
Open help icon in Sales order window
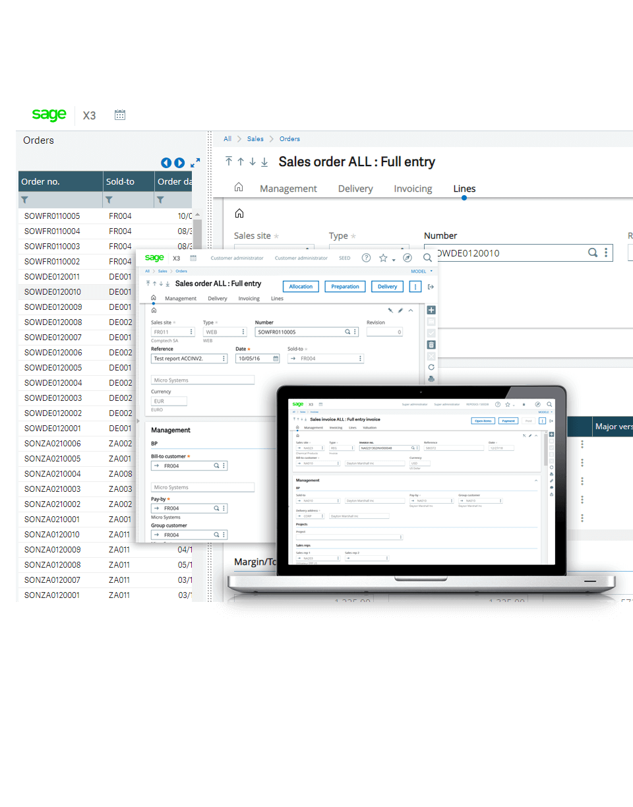pyautogui.click(x=367, y=258)
